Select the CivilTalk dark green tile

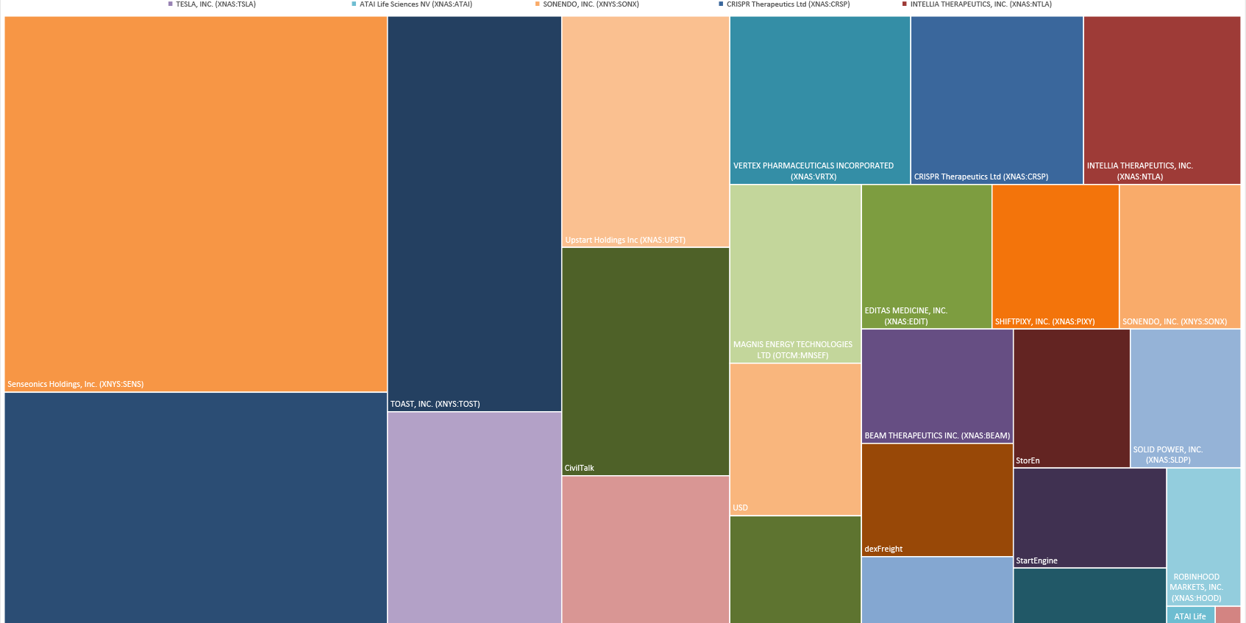coord(645,361)
